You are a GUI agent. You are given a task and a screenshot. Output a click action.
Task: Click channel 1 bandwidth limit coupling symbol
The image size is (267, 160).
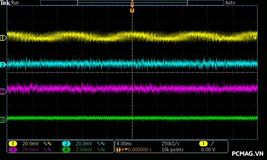47,144
